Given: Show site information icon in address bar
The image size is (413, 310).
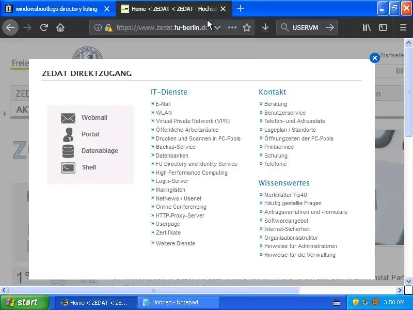Looking at the screenshot, I should (98, 27).
